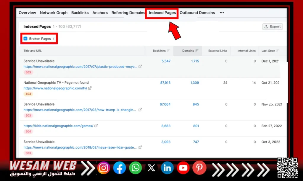This screenshot has width=303, height=181.
Task: Open the Facebook icon link
Action: click(x=120, y=168)
